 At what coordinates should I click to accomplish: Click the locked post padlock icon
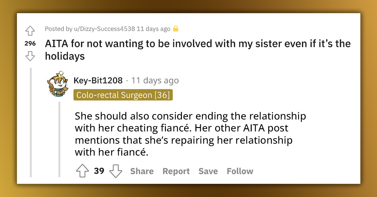click(x=176, y=28)
